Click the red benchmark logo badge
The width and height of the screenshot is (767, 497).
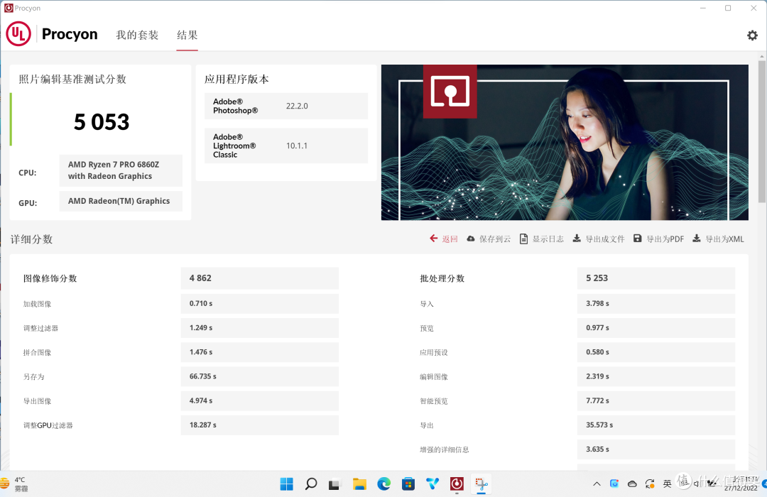pyautogui.click(x=450, y=92)
